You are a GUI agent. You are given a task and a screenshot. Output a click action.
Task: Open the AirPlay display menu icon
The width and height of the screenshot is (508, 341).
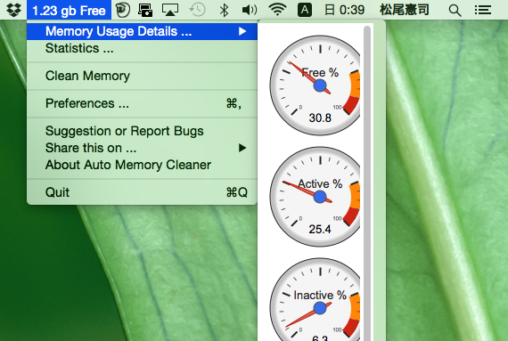click(170, 10)
